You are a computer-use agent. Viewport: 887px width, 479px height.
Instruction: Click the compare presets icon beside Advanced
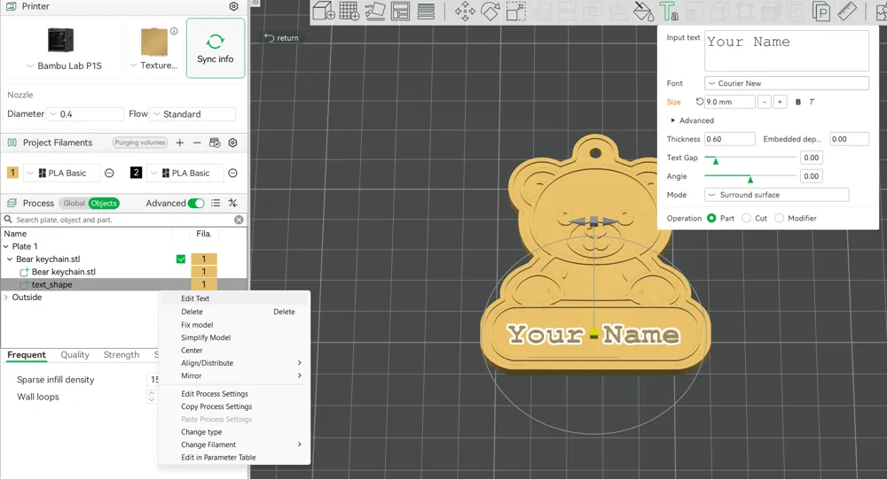point(232,203)
